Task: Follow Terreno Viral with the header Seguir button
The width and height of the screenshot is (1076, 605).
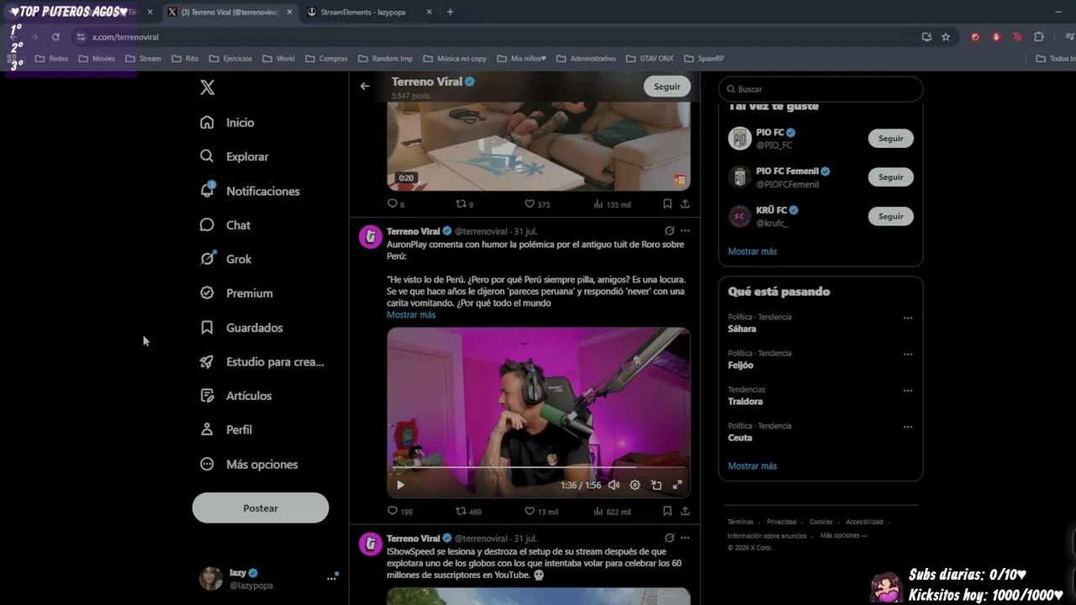Action: [667, 86]
